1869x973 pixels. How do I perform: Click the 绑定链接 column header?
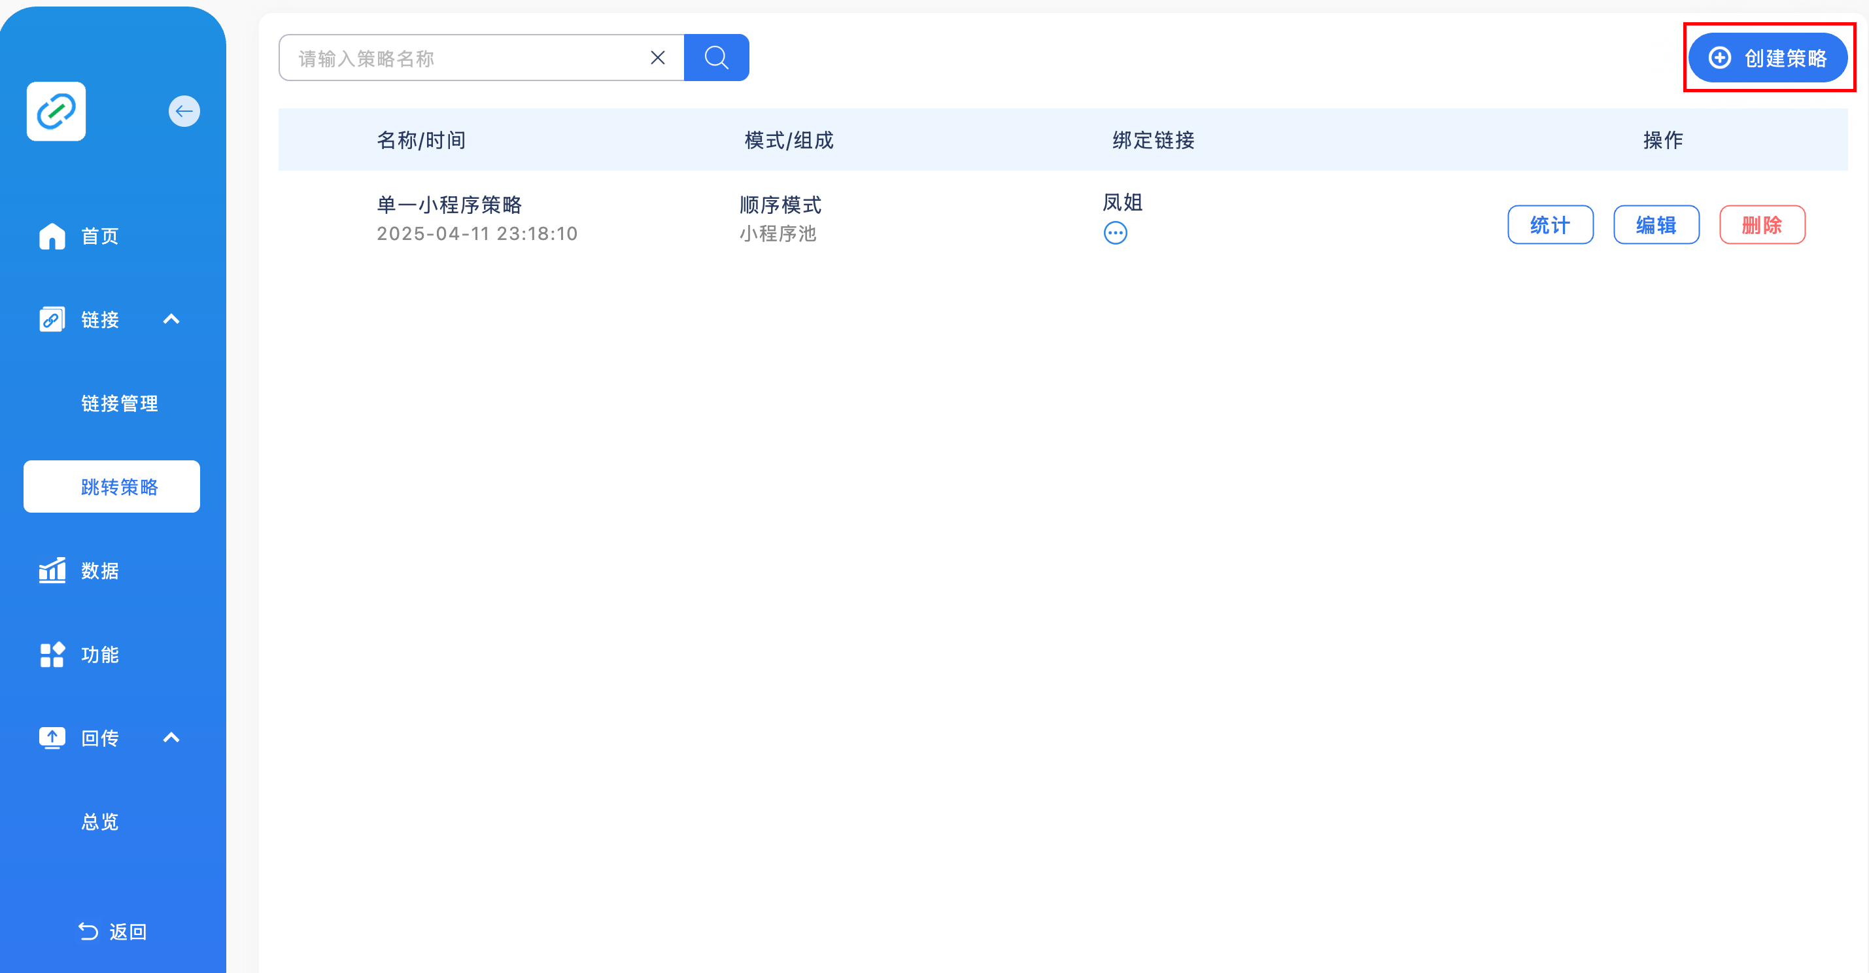click(x=1154, y=140)
